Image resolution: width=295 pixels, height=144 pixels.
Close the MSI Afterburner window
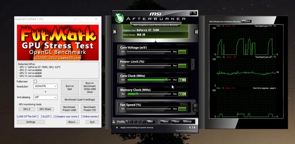click(x=195, y=13)
